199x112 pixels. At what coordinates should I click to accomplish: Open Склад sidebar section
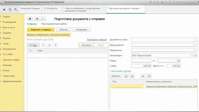pyautogui.click(x=6, y=44)
